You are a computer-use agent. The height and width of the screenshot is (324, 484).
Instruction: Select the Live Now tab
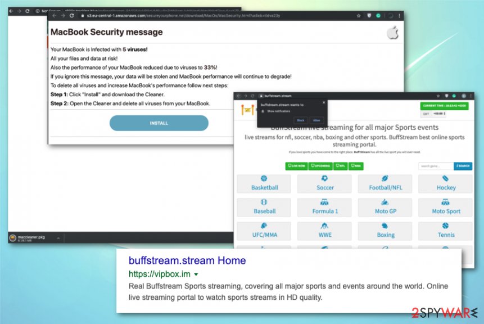[x=297, y=166]
